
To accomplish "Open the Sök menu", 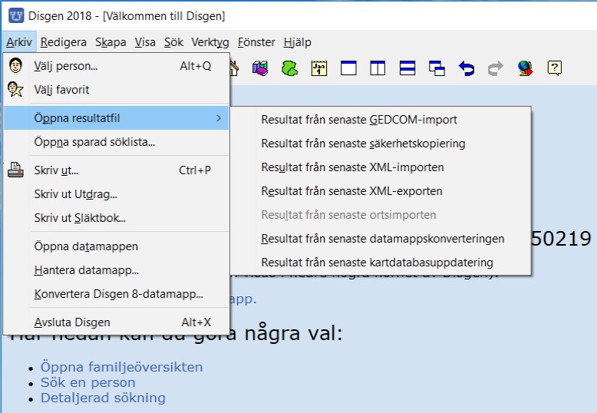I will 173,42.
